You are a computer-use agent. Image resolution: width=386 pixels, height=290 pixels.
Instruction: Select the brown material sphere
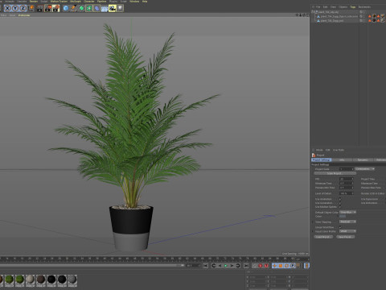[41, 280]
